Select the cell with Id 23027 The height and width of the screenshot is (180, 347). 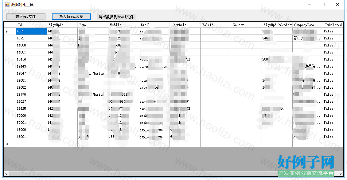click(x=31, y=101)
